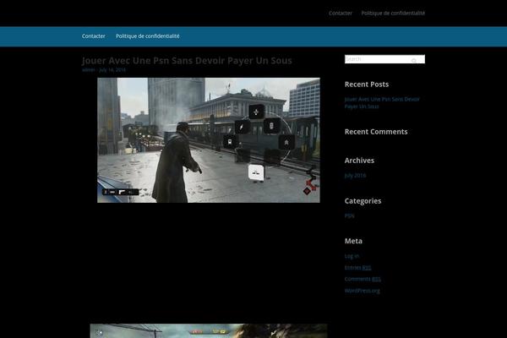Select Contacter in blue navigation bar
The width and height of the screenshot is (507, 338).
click(x=94, y=36)
